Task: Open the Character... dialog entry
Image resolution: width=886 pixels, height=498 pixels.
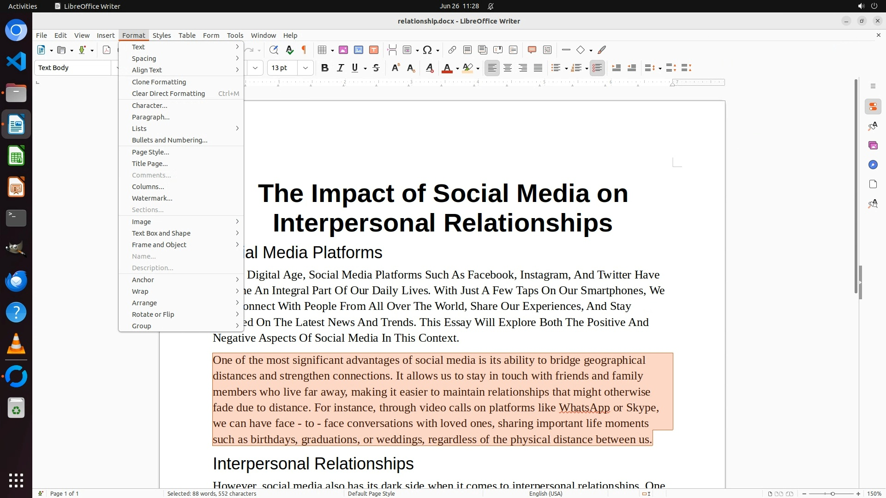Action: pyautogui.click(x=150, y=106)
